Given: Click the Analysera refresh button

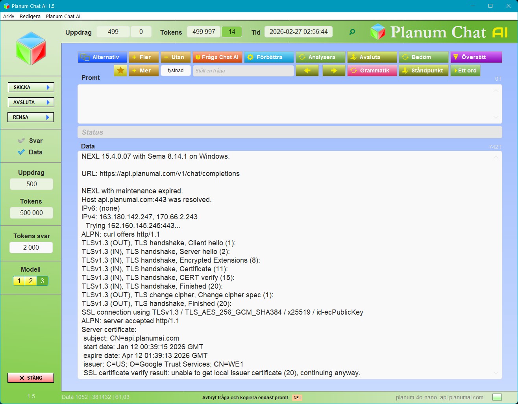Looking at the screenshot, I should pyautogui.click(x=320, y=57).
